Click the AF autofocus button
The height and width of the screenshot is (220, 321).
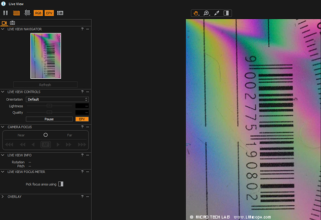(x=45, y=145)
